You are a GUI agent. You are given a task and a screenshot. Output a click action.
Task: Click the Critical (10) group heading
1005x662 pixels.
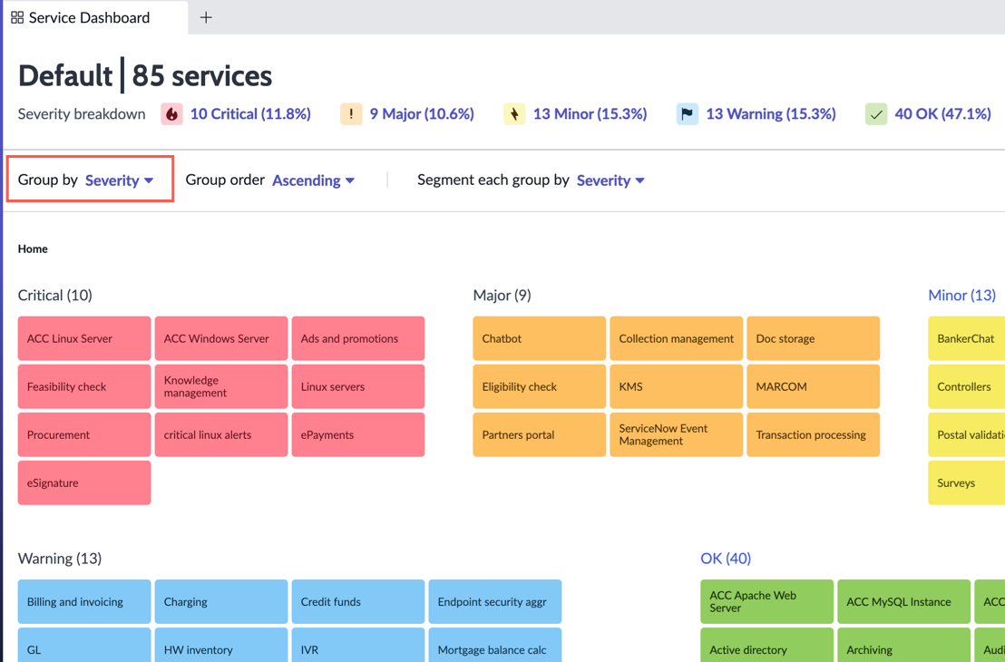click(x=55, y=296)
